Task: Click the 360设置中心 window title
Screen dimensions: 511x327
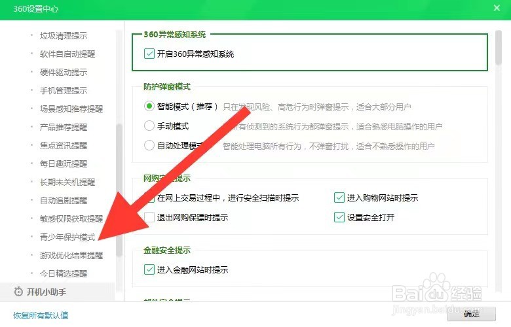Action: tap(35, 9)
